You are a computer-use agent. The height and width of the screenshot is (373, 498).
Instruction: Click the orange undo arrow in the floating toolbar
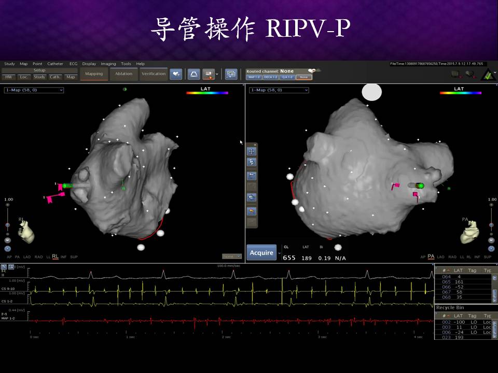click(x=252, y=211)
